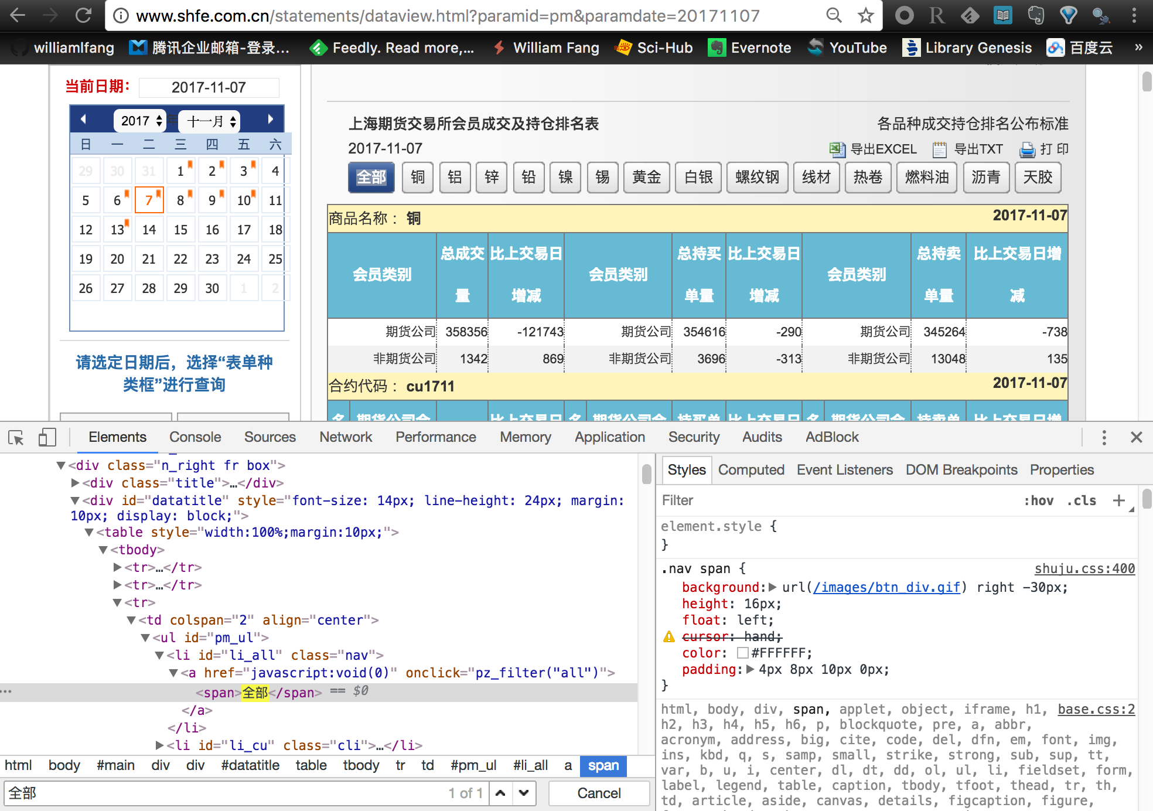Image resolution: width=1153 pixels, height=811 pixels.
Task: Go to next month in calendar
Action: (x=270, y=120)
